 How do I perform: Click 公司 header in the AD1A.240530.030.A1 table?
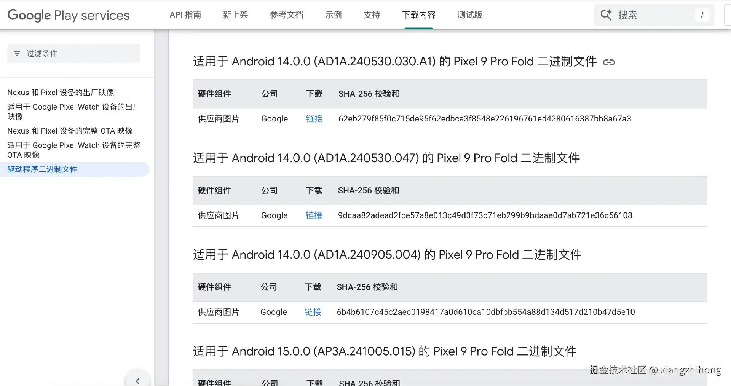pyautogui.click(x=270, y=94)
